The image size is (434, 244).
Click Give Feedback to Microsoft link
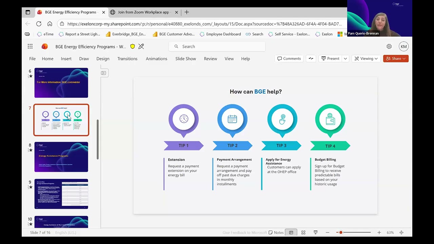244,232
